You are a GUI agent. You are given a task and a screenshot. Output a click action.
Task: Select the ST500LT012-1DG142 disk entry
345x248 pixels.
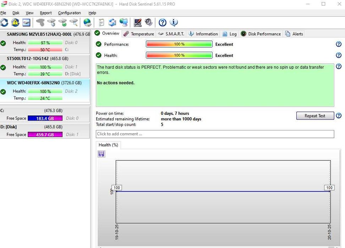coord(37,58)
